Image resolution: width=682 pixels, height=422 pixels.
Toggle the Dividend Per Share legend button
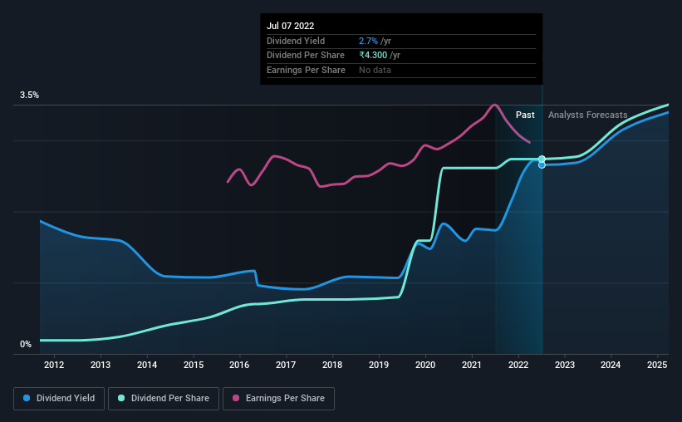[x=164, y=399]
